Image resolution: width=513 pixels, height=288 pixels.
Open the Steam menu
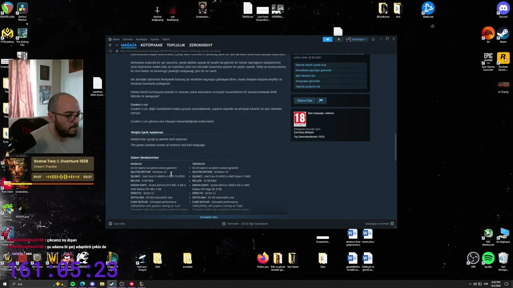point(114,39)
